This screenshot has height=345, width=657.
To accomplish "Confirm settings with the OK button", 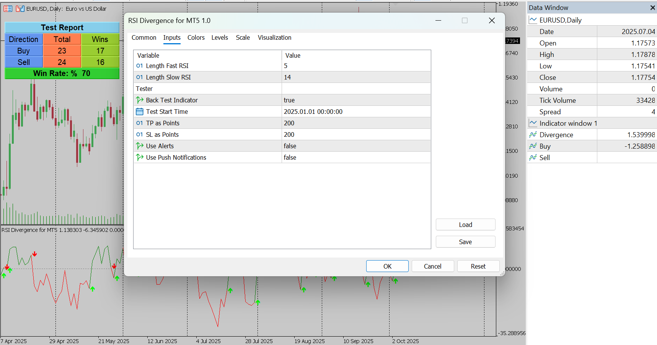I will pos(387,266).
